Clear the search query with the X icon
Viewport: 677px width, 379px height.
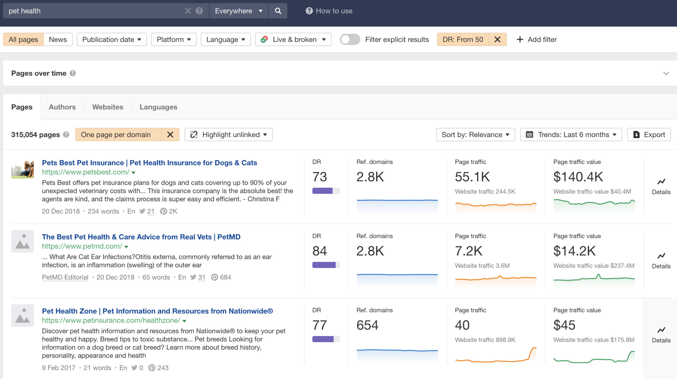point(188,11)
